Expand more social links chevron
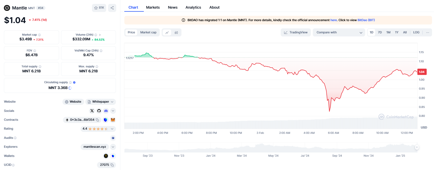Screen dimensions: 434x170 (113, 111)
